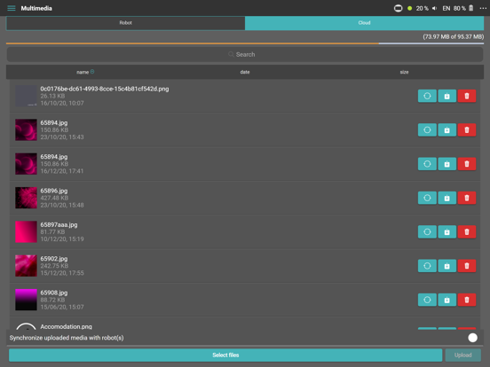Viewport: 490px width, 367px height.
Task: Toggle synchronize uploaded media with robots switch
Action: pos(472,338)
